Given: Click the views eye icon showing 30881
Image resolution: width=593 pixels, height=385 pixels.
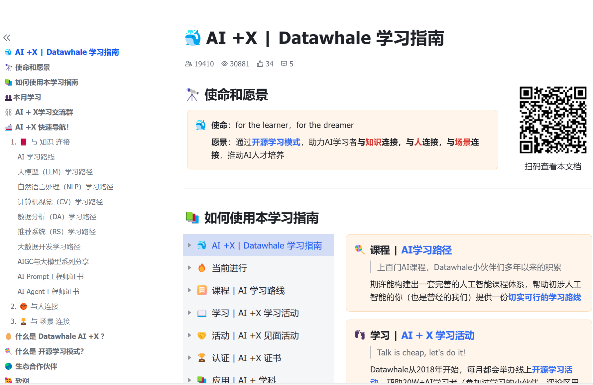Looking at the screenshot, I should (x=225, y=64).
